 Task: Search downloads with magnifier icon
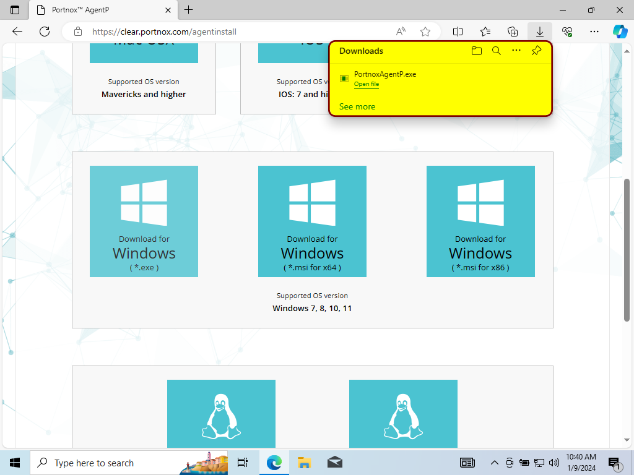[497, 51]
